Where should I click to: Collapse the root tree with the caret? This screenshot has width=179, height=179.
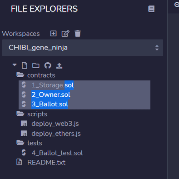point(15,65)
